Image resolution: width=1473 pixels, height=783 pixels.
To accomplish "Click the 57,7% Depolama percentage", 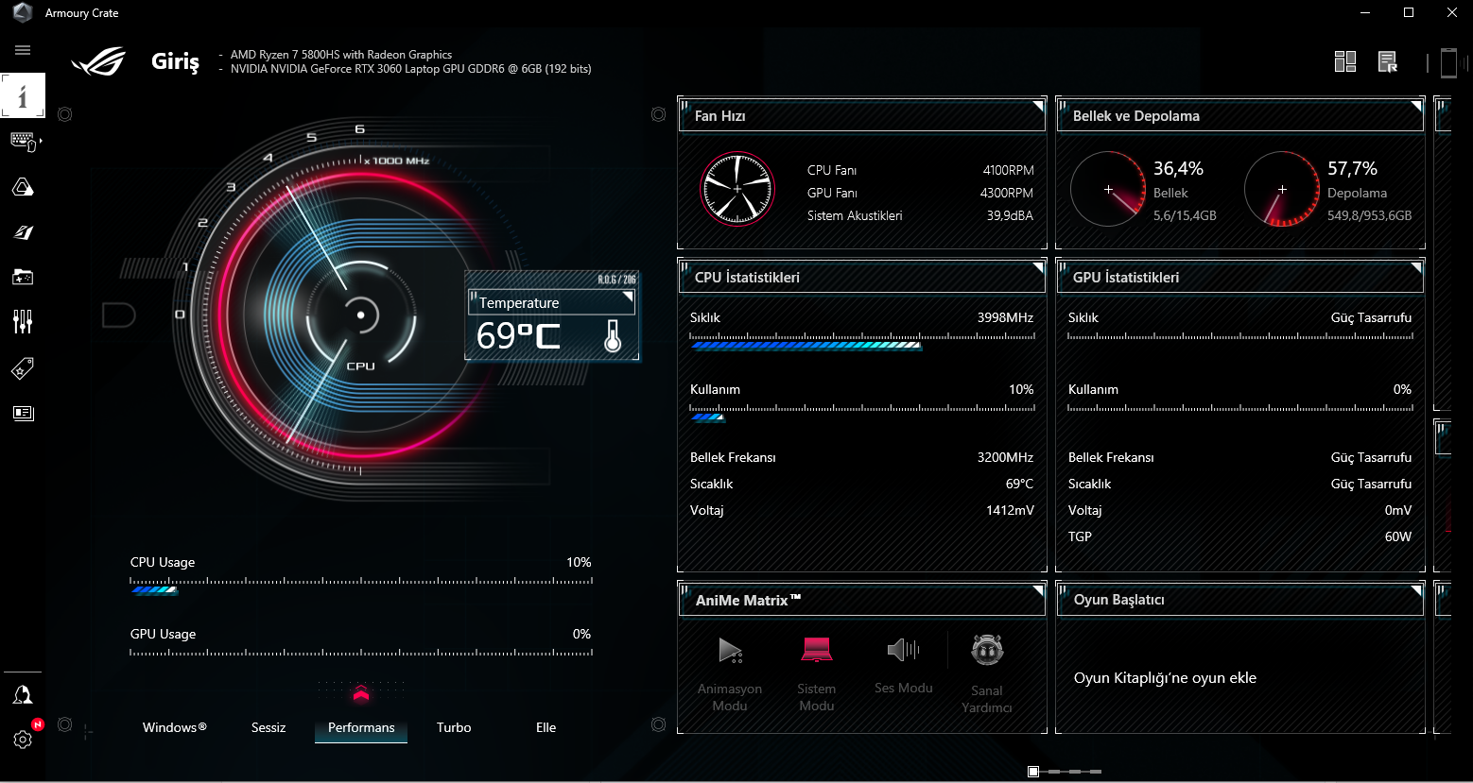I will pyautogui.click(x=1352, y=168).
